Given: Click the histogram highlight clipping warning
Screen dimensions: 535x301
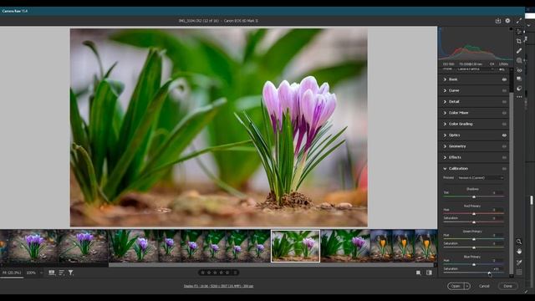Looking at the screenshot, I should [511, 29].
